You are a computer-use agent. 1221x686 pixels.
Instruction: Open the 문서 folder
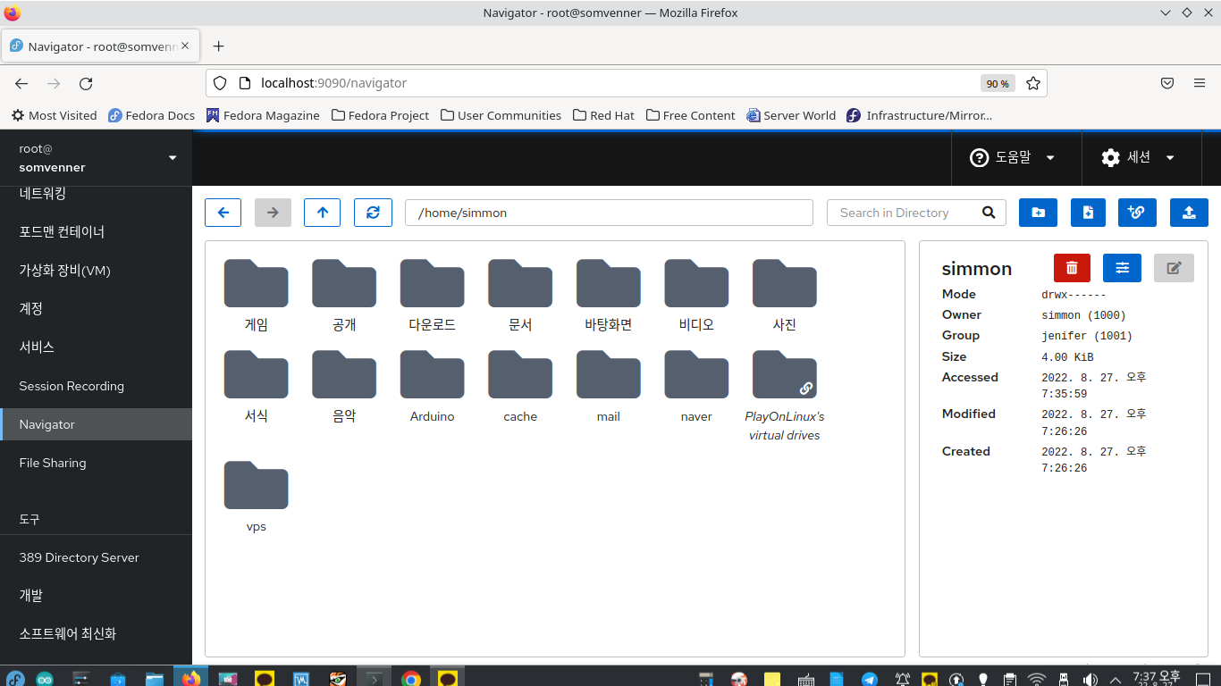[x=520, y=296]
